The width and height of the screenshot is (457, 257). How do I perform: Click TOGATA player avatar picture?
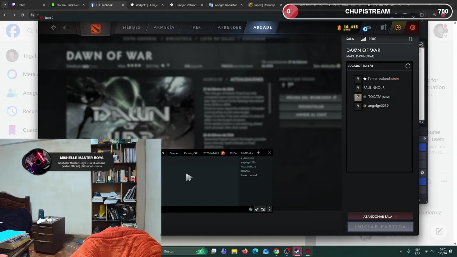tap(358, 97)
